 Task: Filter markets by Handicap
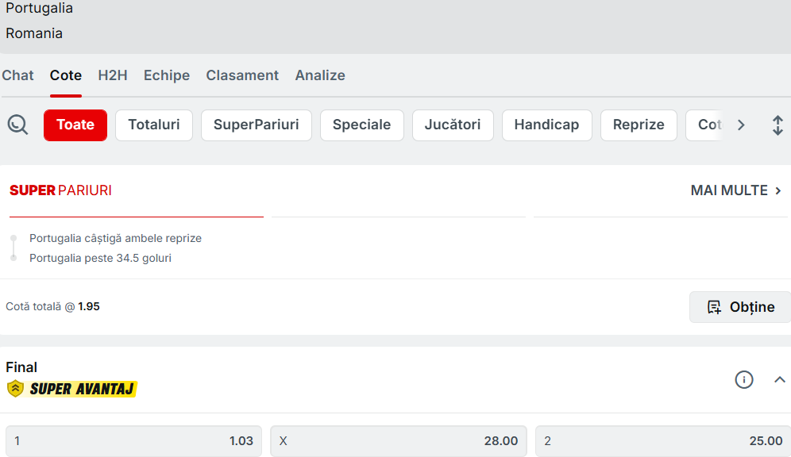click(546, 125)
